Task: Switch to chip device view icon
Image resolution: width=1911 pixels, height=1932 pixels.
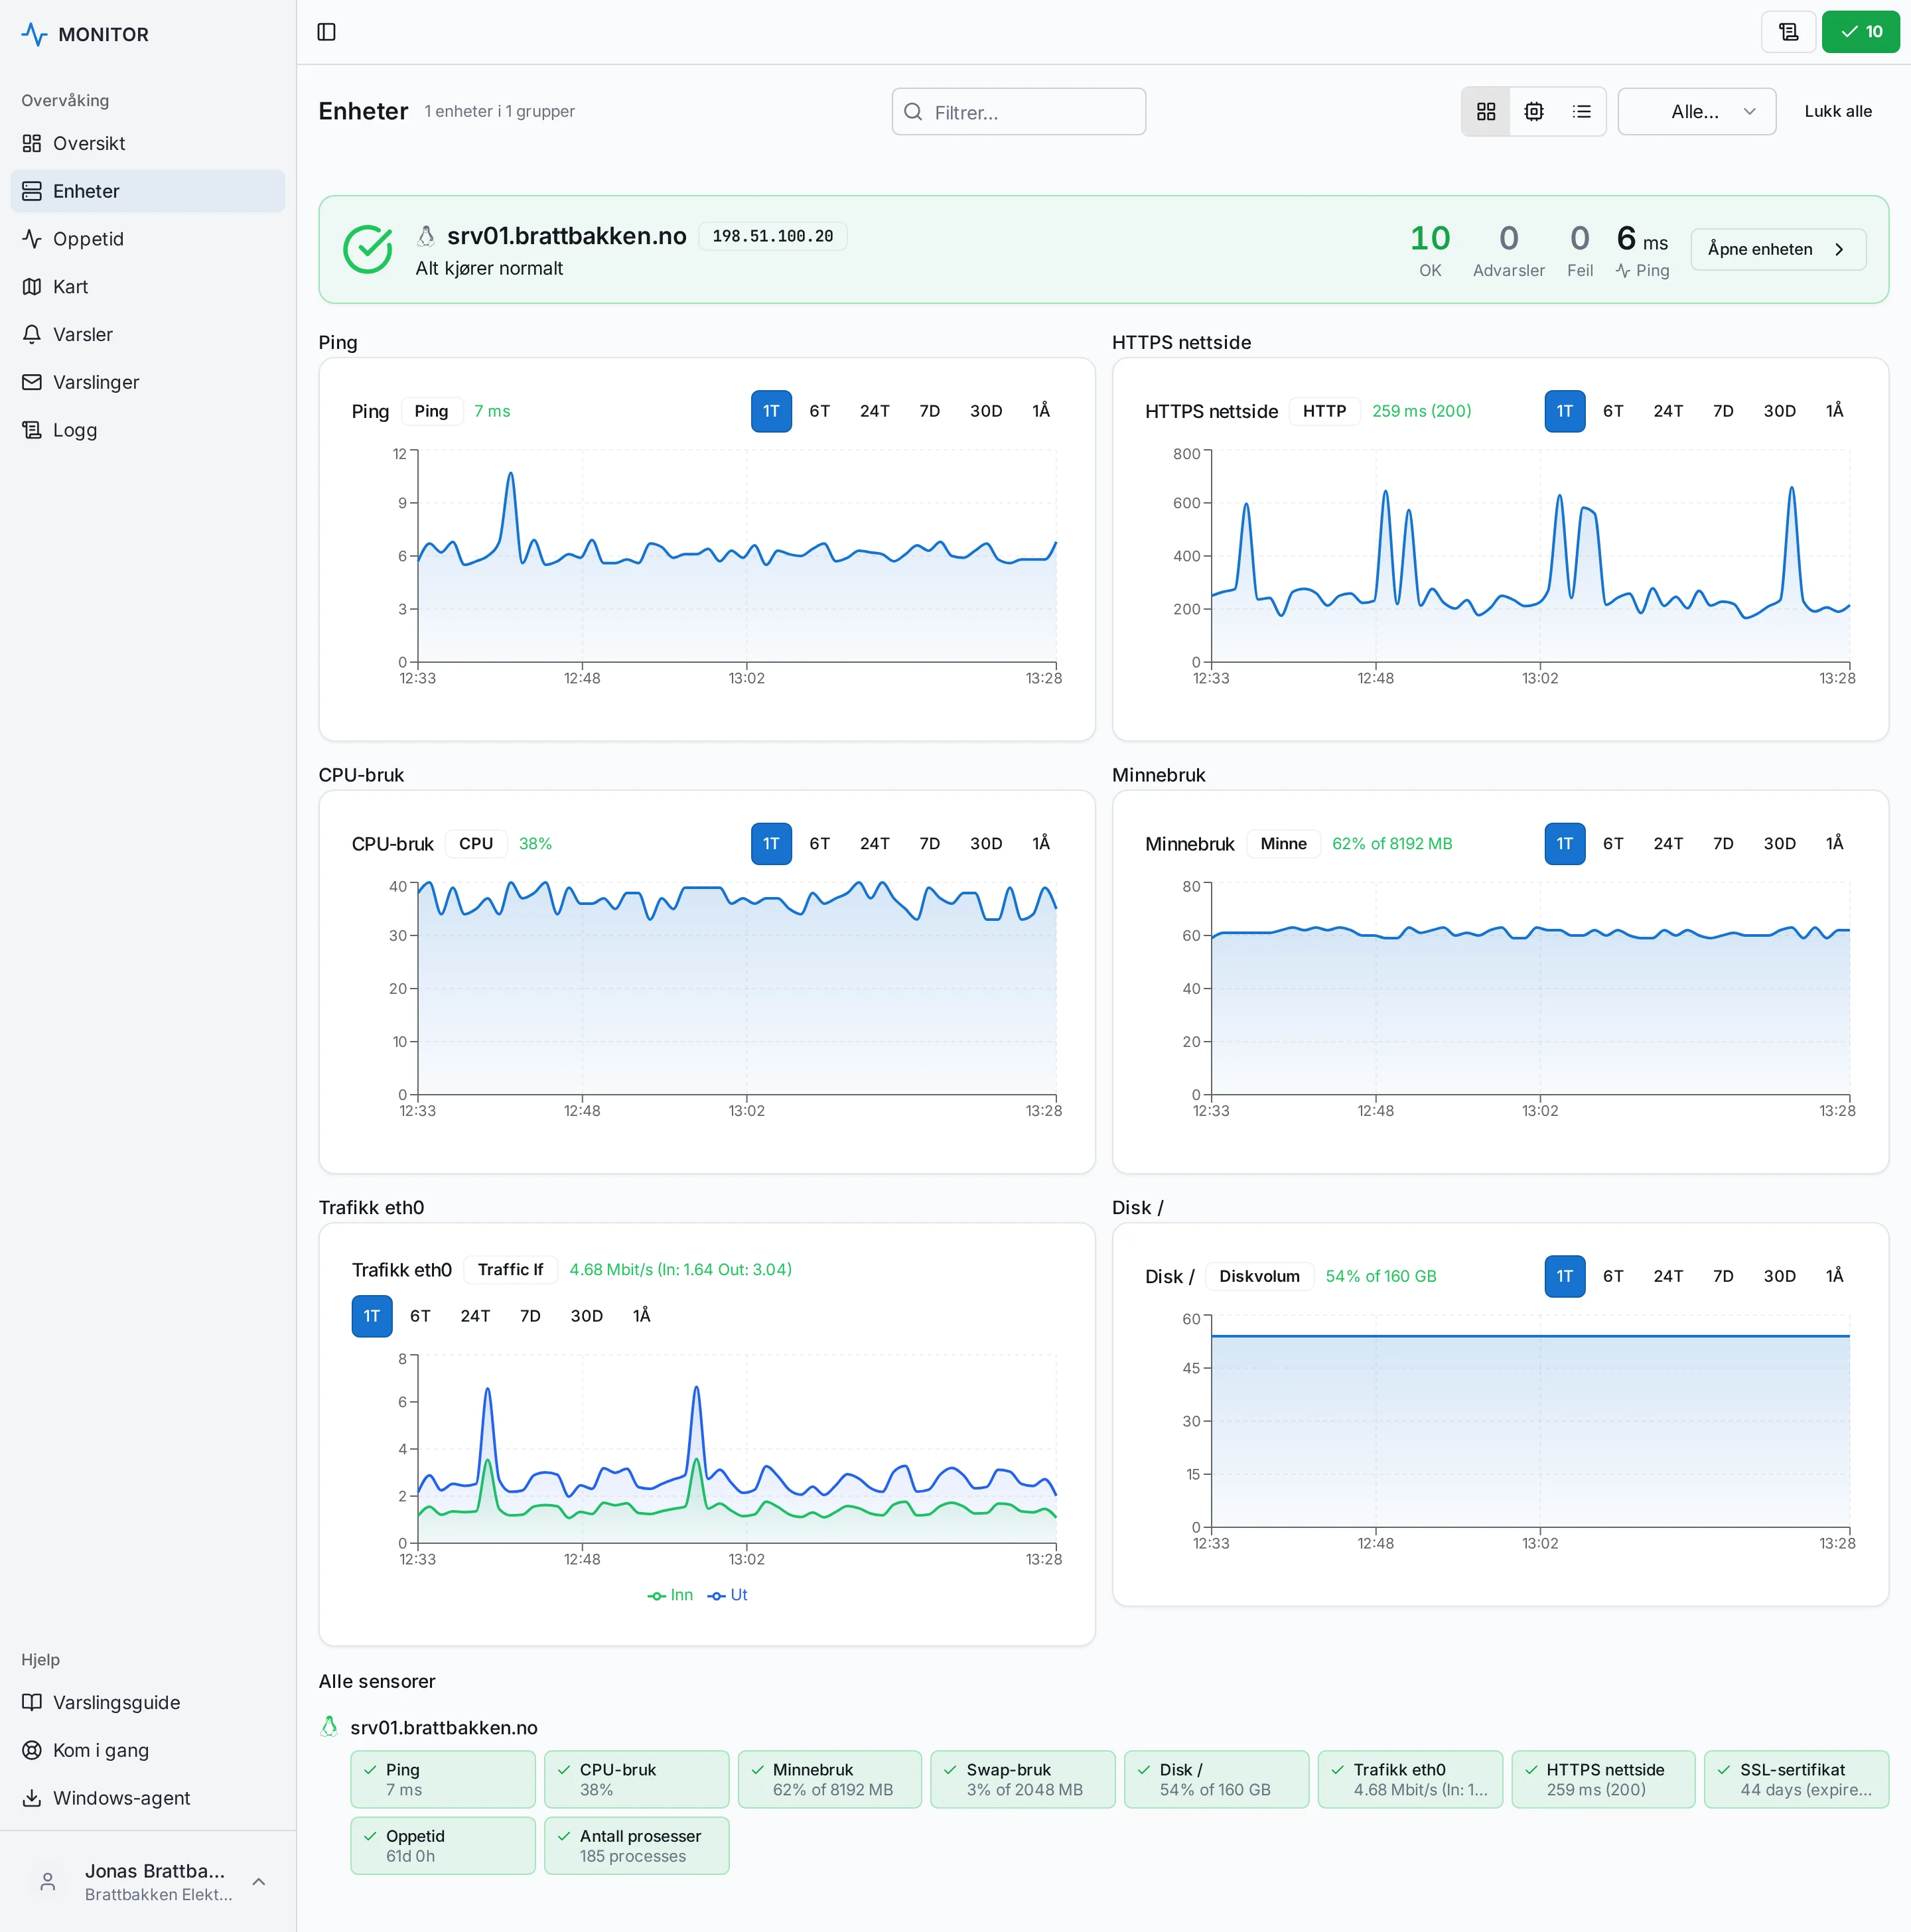Action: [1534, 111]
